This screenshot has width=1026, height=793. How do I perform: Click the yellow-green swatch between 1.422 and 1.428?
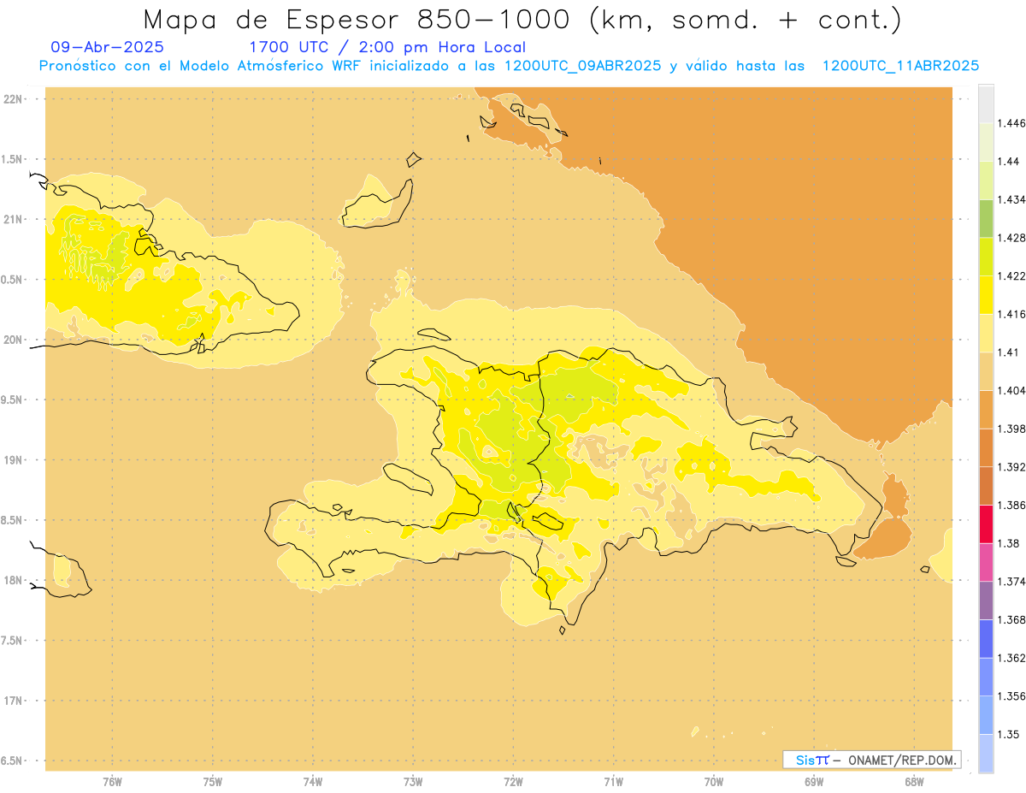tap(986, 257)
